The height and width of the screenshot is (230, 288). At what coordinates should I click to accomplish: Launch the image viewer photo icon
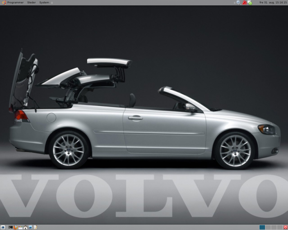pyautogui.click(x=30, y=227)
